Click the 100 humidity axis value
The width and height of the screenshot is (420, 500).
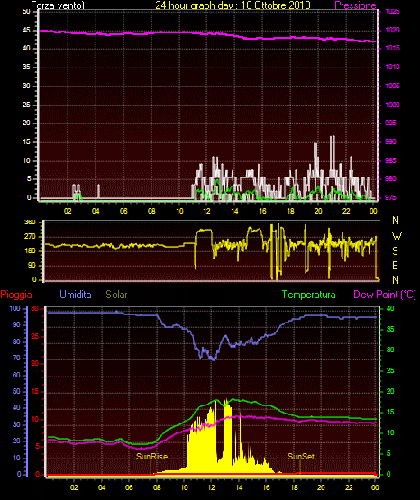click(x=14, y=308)
